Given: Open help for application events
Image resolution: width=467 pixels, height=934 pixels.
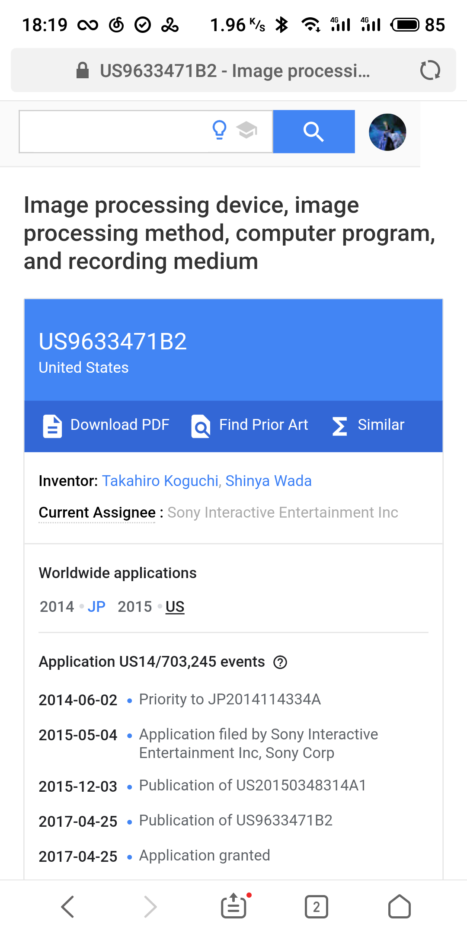Looking at the screenshot, I should (x=280, y=662).
